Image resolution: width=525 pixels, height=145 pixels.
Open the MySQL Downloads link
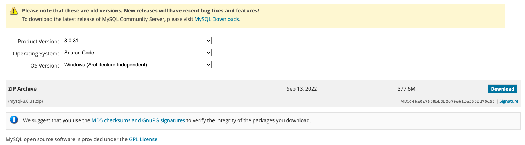pyautogui.click(x=217, y=19)
